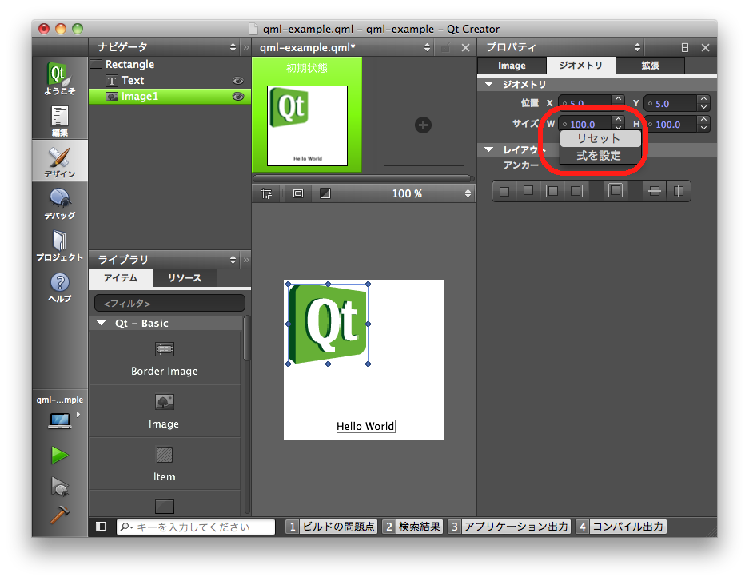The image size is (749, 581).
Task: Open the ビルドの問題点 output pane
Action: point(331,527)
